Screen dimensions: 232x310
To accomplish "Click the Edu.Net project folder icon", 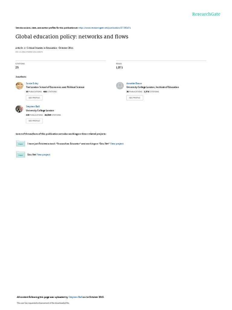I will (21, 155).
